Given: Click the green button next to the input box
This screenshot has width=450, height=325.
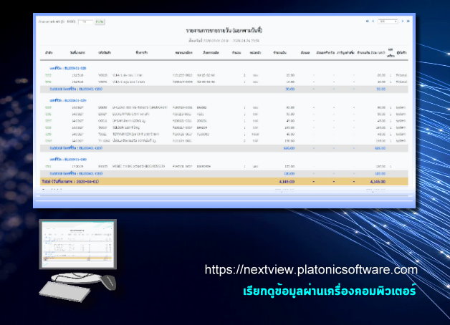Looking at the screenshot, I should click(100, 21).
